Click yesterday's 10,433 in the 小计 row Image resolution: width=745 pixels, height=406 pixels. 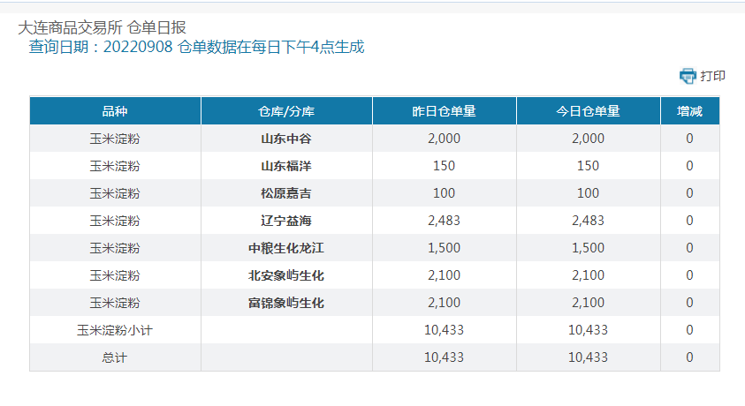(x=445, y=330)
